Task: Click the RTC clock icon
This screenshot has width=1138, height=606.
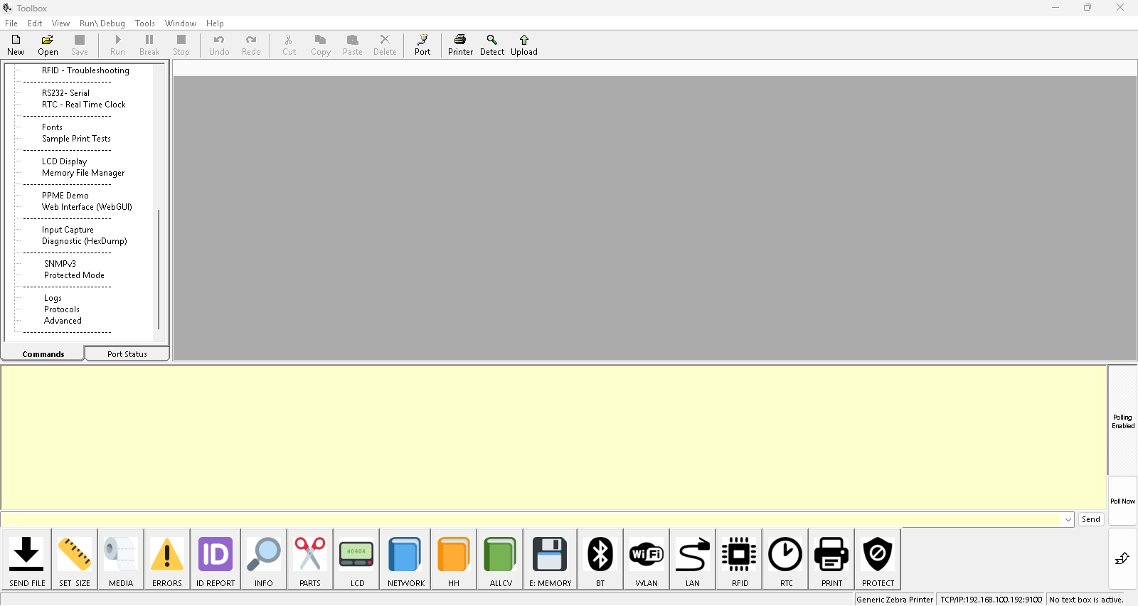Action: 786,559
